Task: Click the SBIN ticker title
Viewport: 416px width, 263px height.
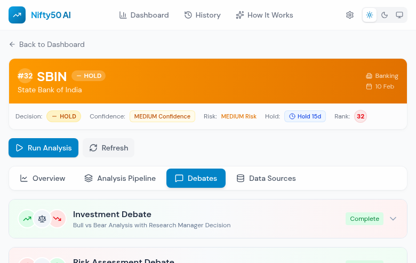Action: click(x=52, y=77)
